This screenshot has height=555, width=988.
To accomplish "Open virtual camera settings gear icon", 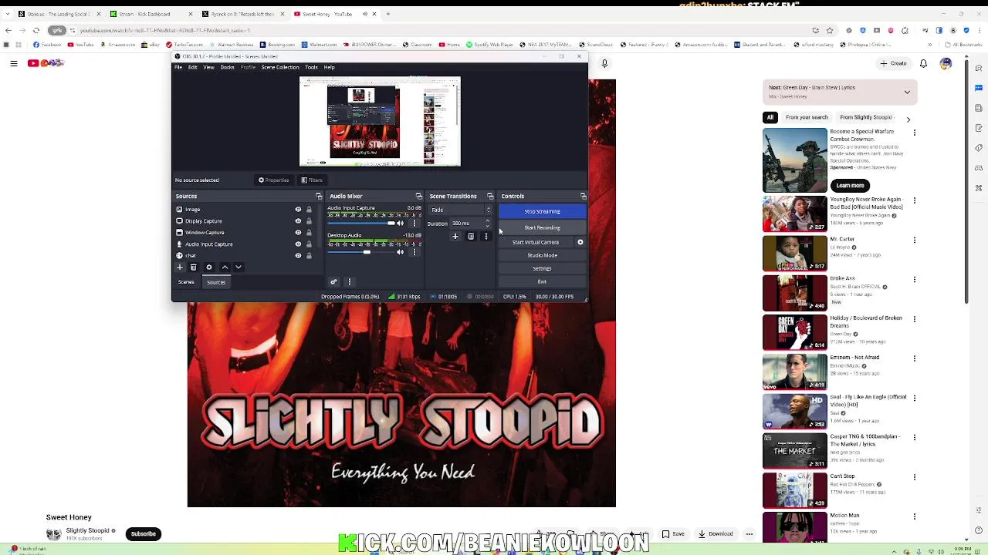I will click(x=580, y=242).
